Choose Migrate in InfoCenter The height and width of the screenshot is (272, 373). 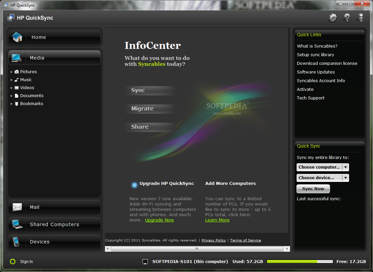(150, 109)
